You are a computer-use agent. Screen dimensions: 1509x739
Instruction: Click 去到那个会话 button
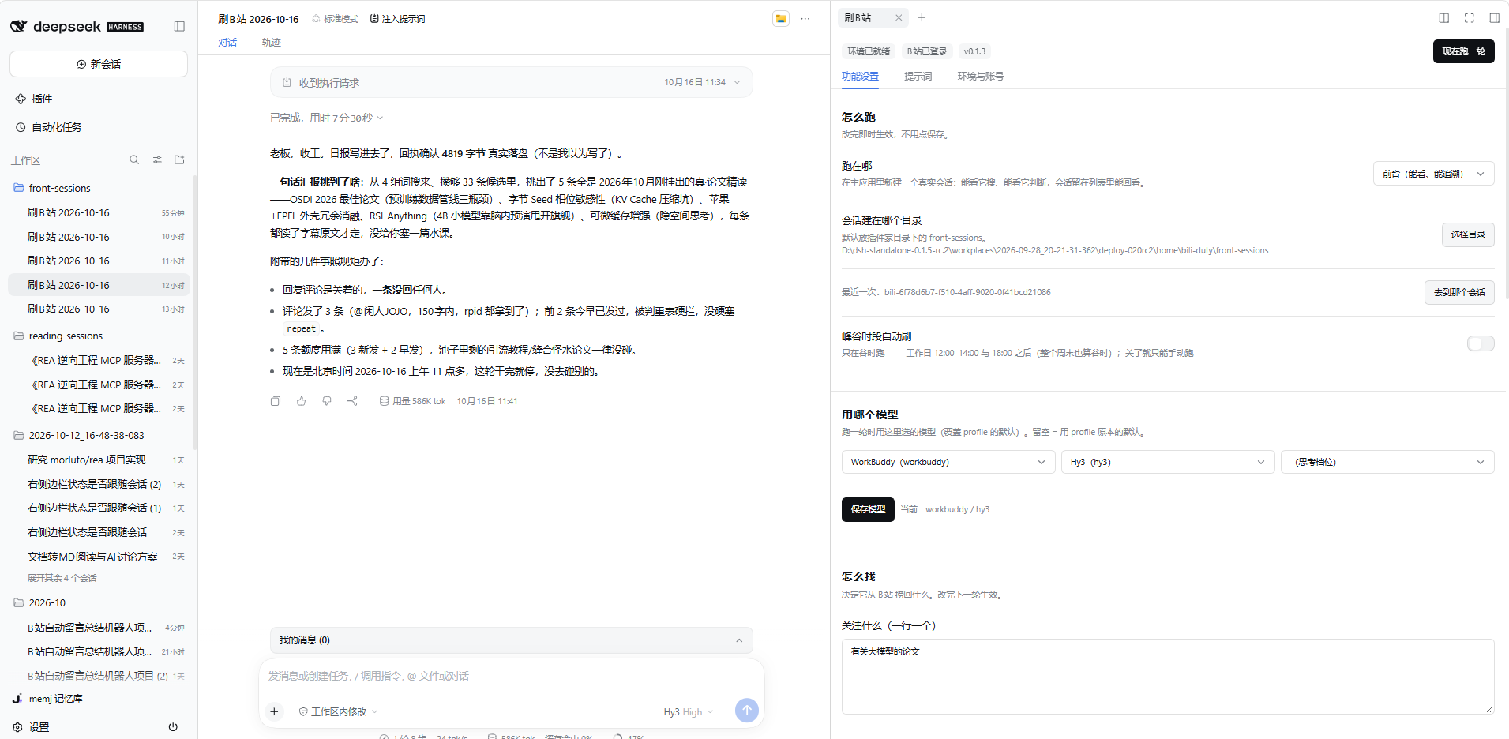pyautogui.click(x=1459, y=292)
